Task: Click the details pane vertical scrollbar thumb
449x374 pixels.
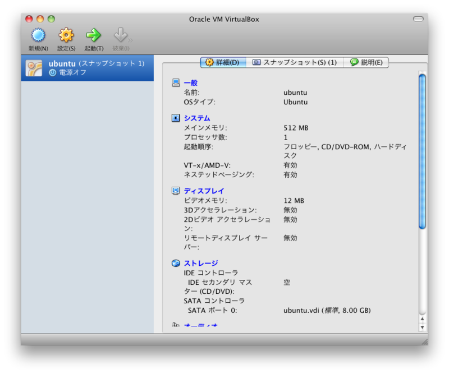Action: coord(422,151)
